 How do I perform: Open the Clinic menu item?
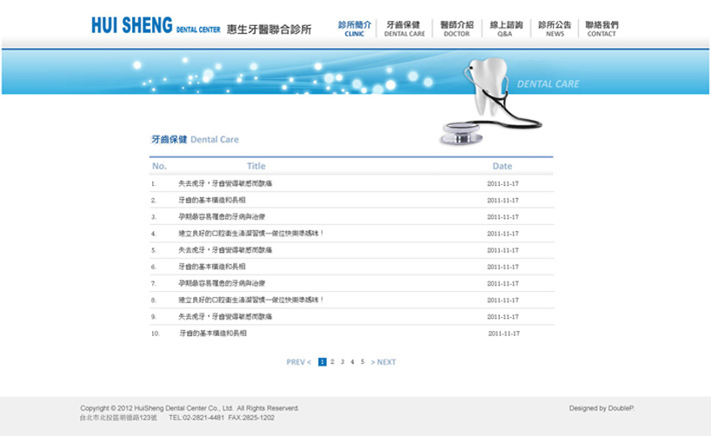(355, 29)
